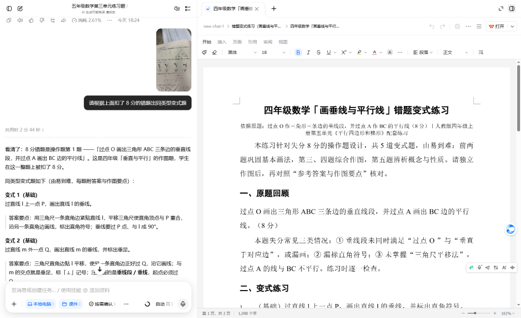Jump to bottom with down arrow button
The height and width of the screenshot is (318, 521).
pos(99,269)
